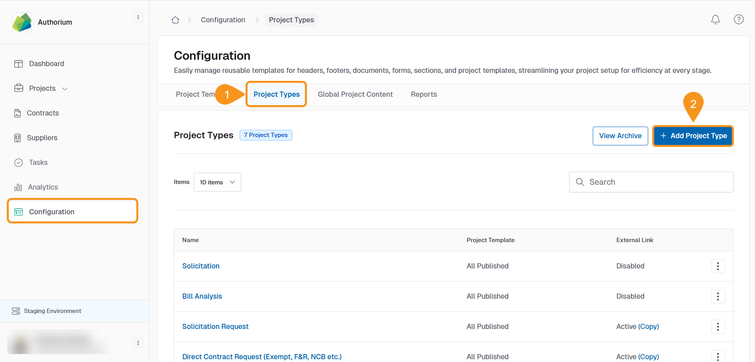Open the Dashboard from sidebar
The height and width of the screenshot is (362, 755).
(x=46, y=64)
